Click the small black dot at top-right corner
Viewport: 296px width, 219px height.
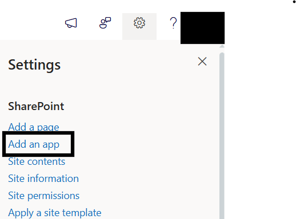[294, 2]
